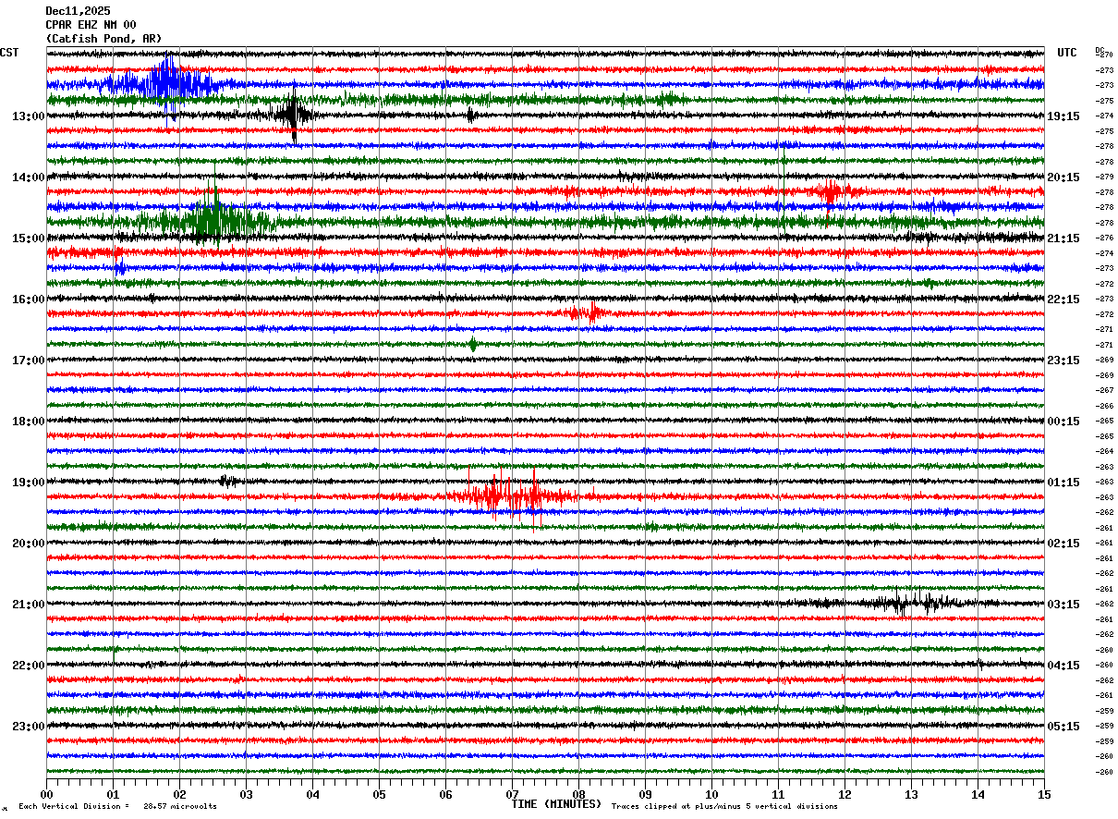Click the Each Vertical Division microvolts note

tap(117, 807)
